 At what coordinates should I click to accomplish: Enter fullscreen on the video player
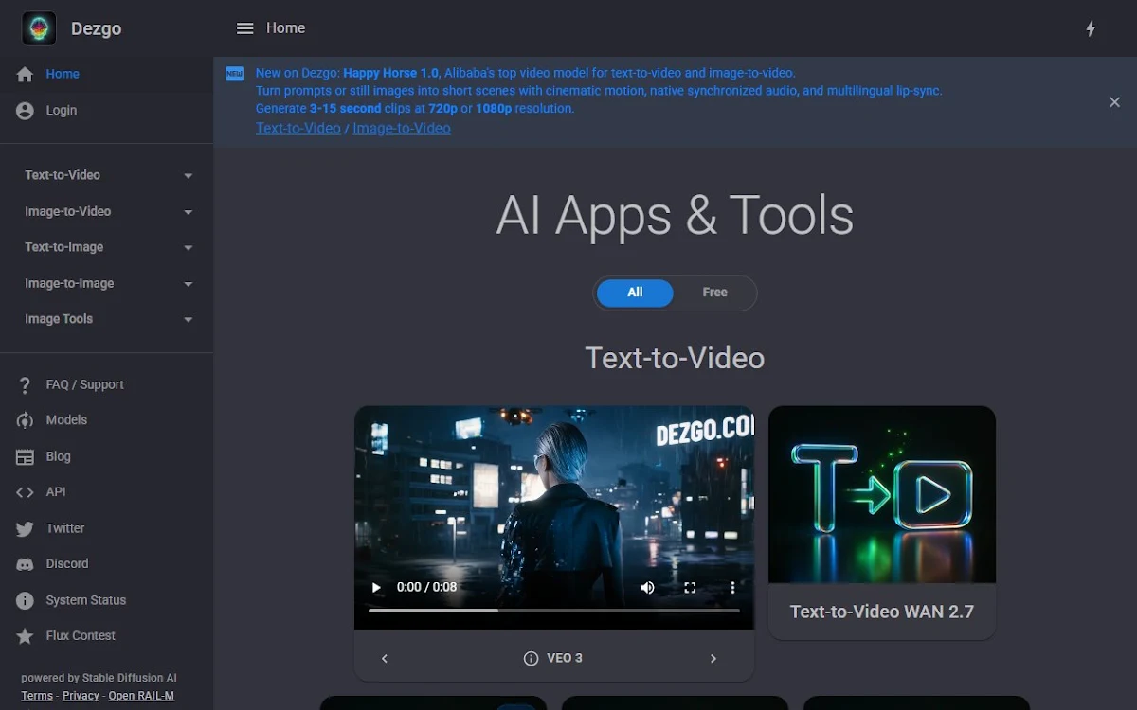(x=690, y=587)
